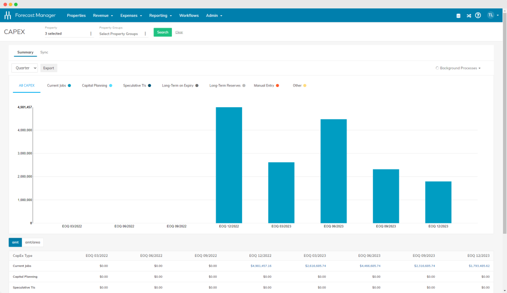This screenshot has height=293, width=507.
Task: Click the orange Manual Entry color dot
Action: [x=277, y=85]
